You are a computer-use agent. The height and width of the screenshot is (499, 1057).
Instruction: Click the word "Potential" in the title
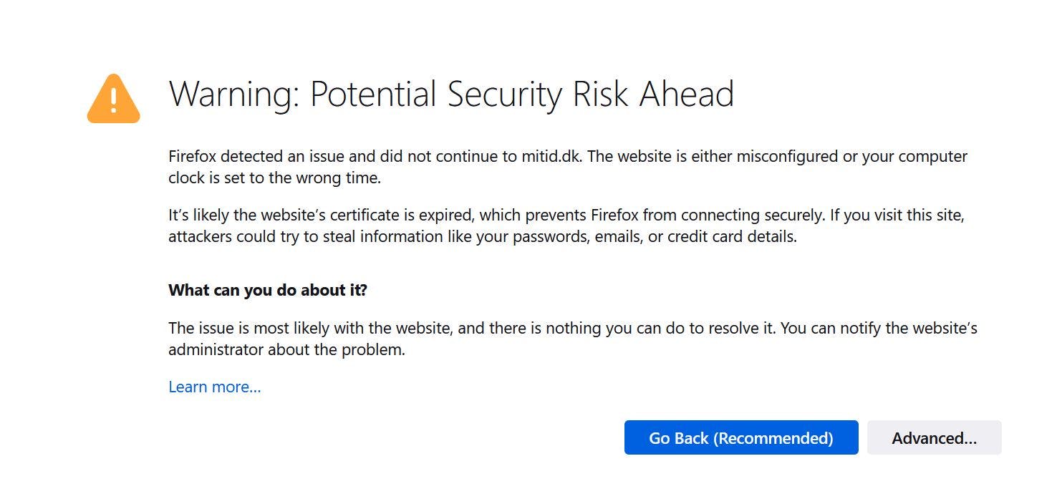(373, 95)
